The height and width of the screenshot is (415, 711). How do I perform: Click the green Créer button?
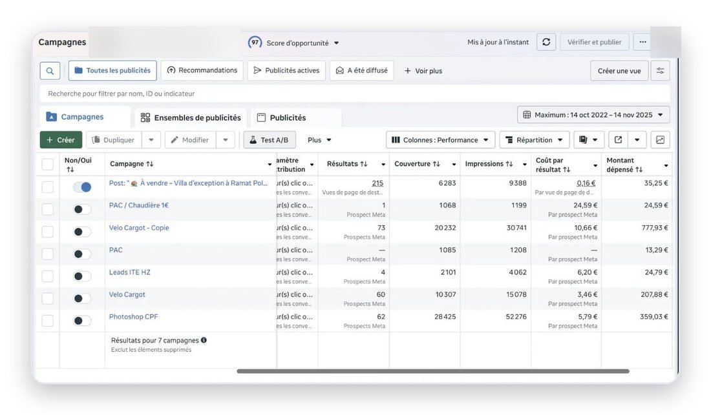[61, 140]
